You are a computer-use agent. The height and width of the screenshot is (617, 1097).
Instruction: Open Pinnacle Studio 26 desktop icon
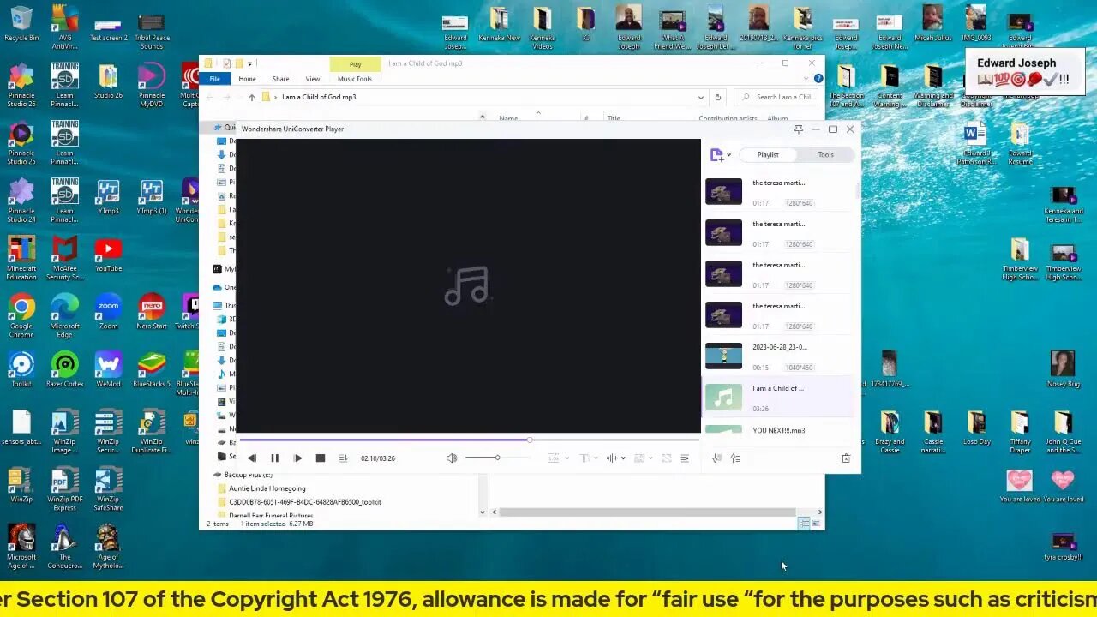[x=21, y=85]
